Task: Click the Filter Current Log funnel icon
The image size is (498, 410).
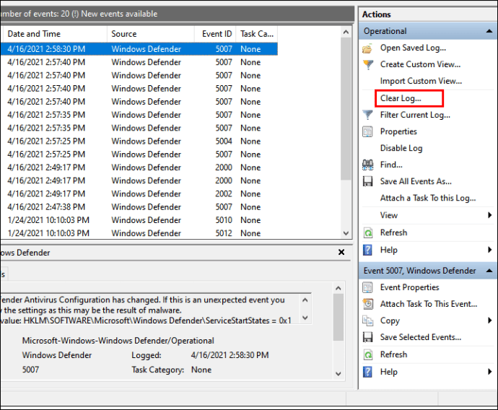Action: pyautogui.click(x=367, y=115)
